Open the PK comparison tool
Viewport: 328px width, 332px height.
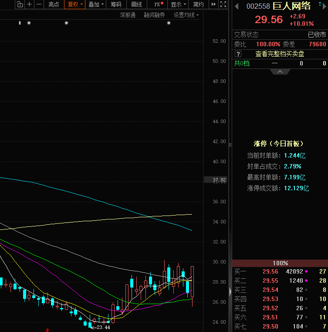point(158,4)
